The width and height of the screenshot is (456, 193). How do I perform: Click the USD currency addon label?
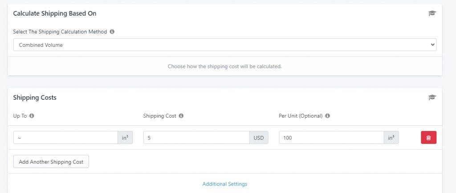259,137
